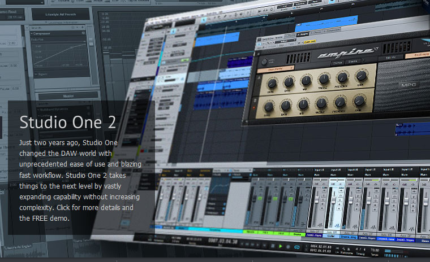Toggle the Compressor power button in background window

[83, 33]
